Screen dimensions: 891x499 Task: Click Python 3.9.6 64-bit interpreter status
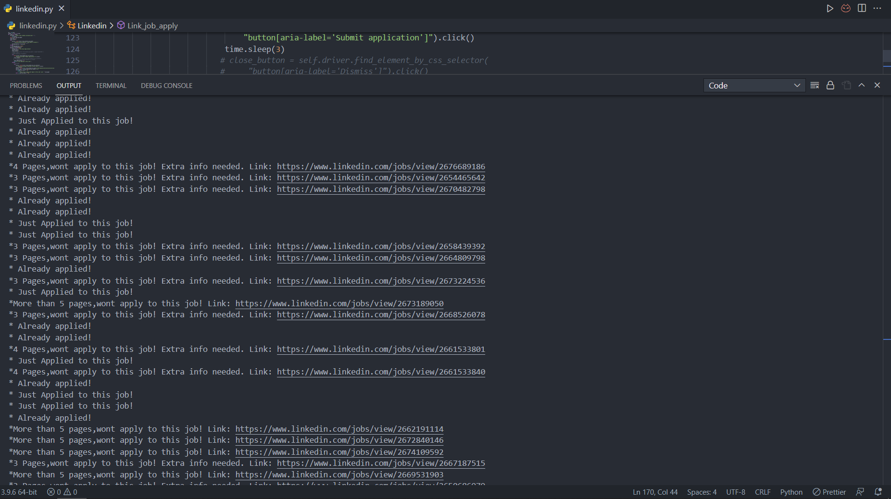pos(19,492)
